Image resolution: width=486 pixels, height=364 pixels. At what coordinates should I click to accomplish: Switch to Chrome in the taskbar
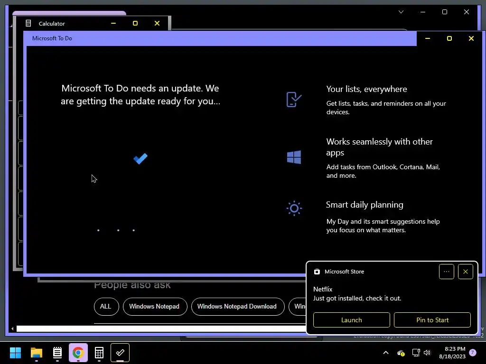pos(78,353)
